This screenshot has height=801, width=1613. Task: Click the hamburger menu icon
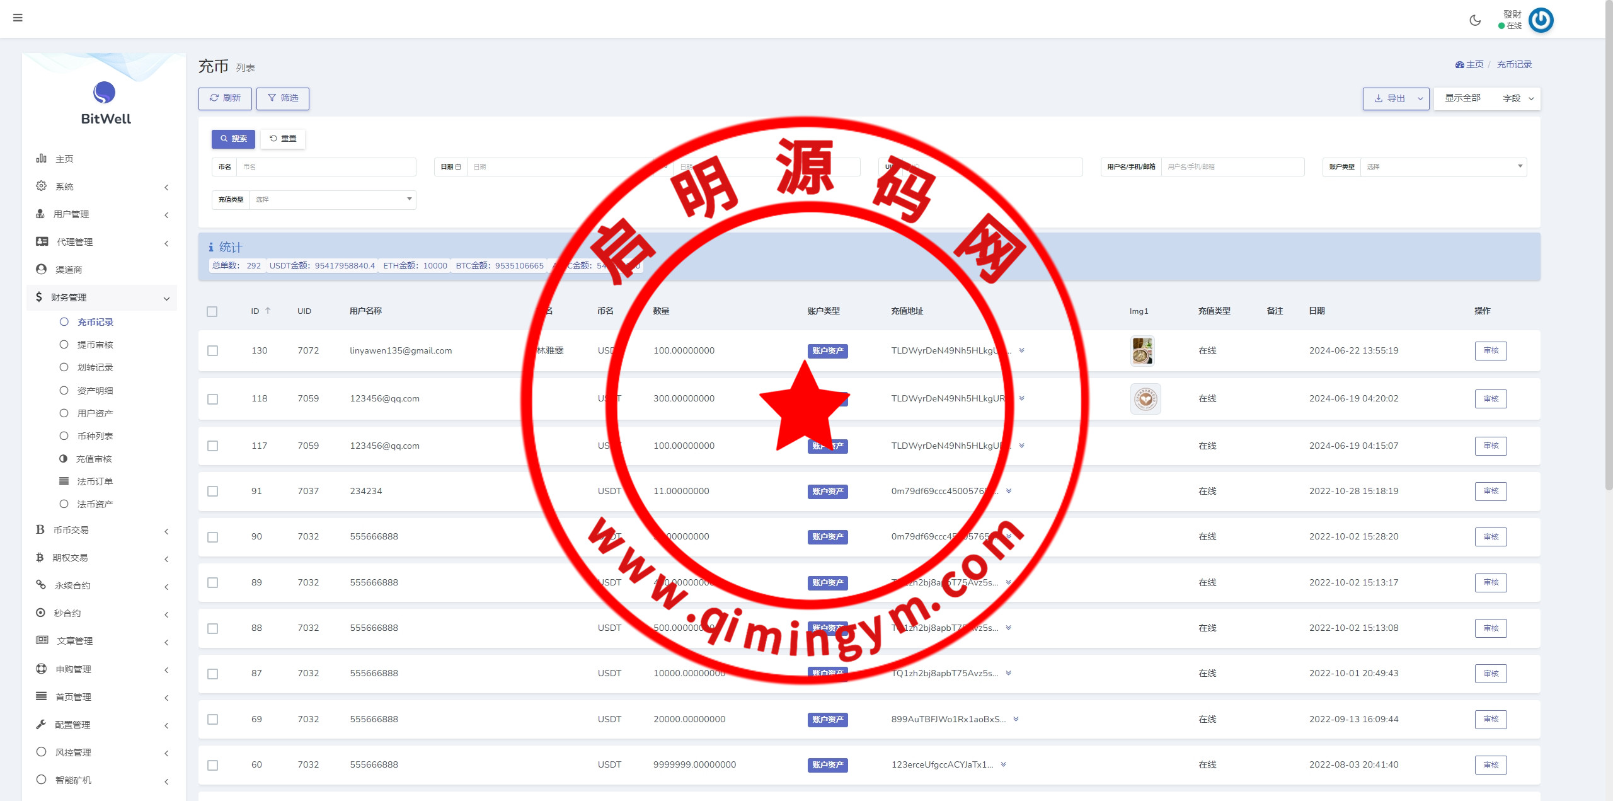pos(18,18)
